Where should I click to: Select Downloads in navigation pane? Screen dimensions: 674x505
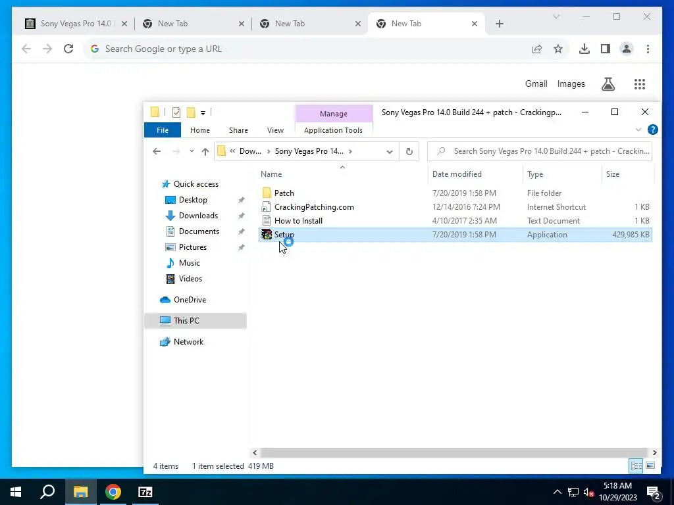tap(198, 216)
